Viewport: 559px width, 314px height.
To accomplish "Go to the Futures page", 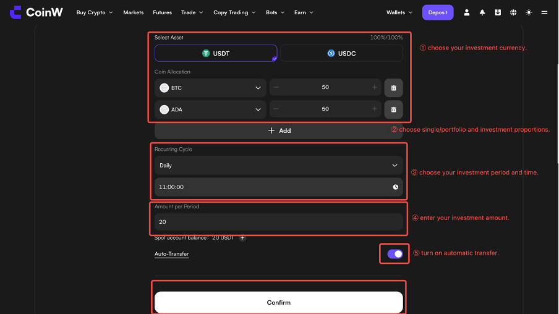I will (162, 12).
